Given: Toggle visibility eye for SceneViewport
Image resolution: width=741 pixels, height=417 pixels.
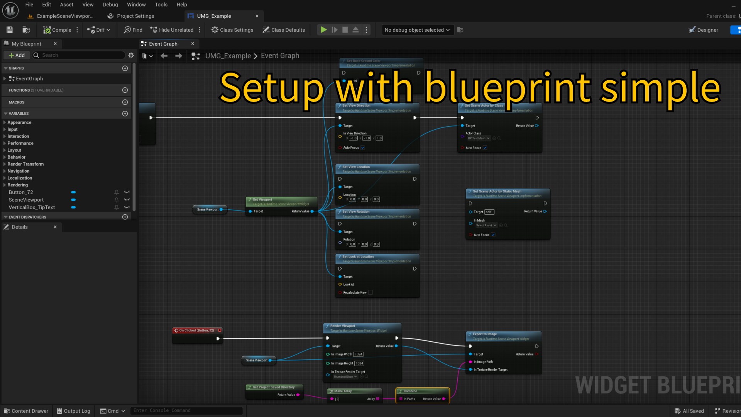Looking at the screenshot, I should (x=127, y=200).
